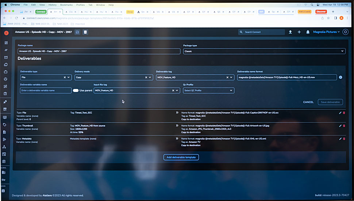This screenshot has width=354, height=201.
Task: Open the transfer arrows sidebar icon
Action: click(5, 86)
